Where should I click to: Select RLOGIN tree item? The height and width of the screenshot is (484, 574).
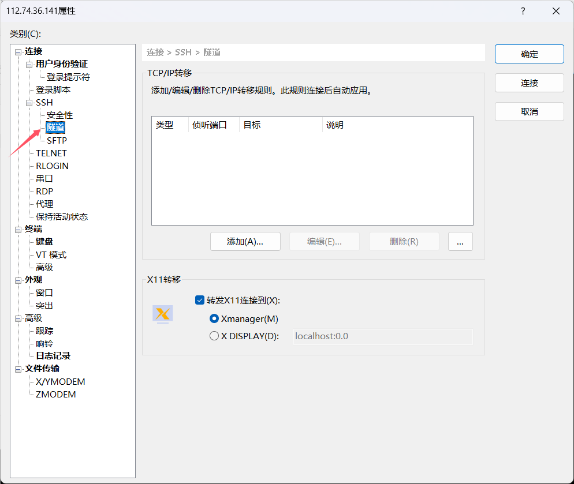pos(52,166)
